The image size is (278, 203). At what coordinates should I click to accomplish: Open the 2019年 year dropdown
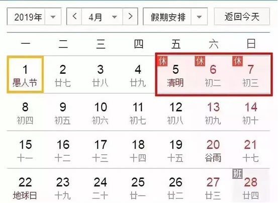pyautogui.click(x=34, y=17)
